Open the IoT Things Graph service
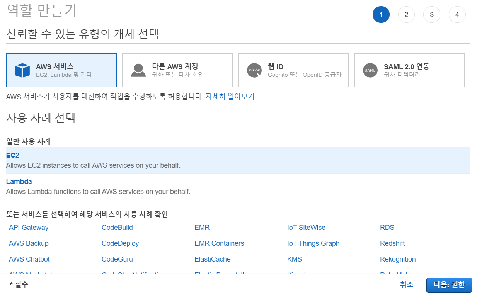 313,243
